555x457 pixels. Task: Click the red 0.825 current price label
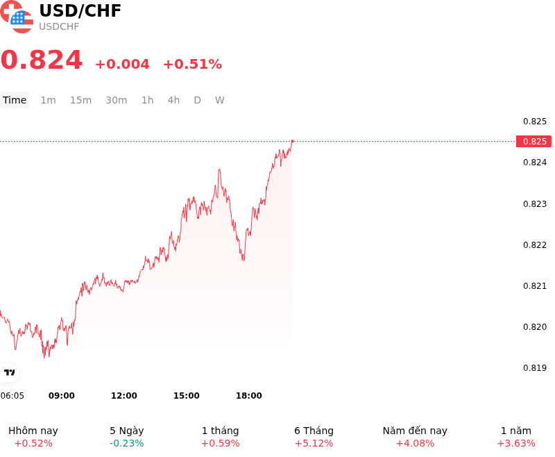coord(533,142)
